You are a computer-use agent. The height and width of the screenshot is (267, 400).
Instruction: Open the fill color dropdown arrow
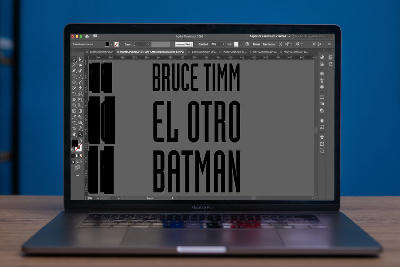tap(111, 44)
